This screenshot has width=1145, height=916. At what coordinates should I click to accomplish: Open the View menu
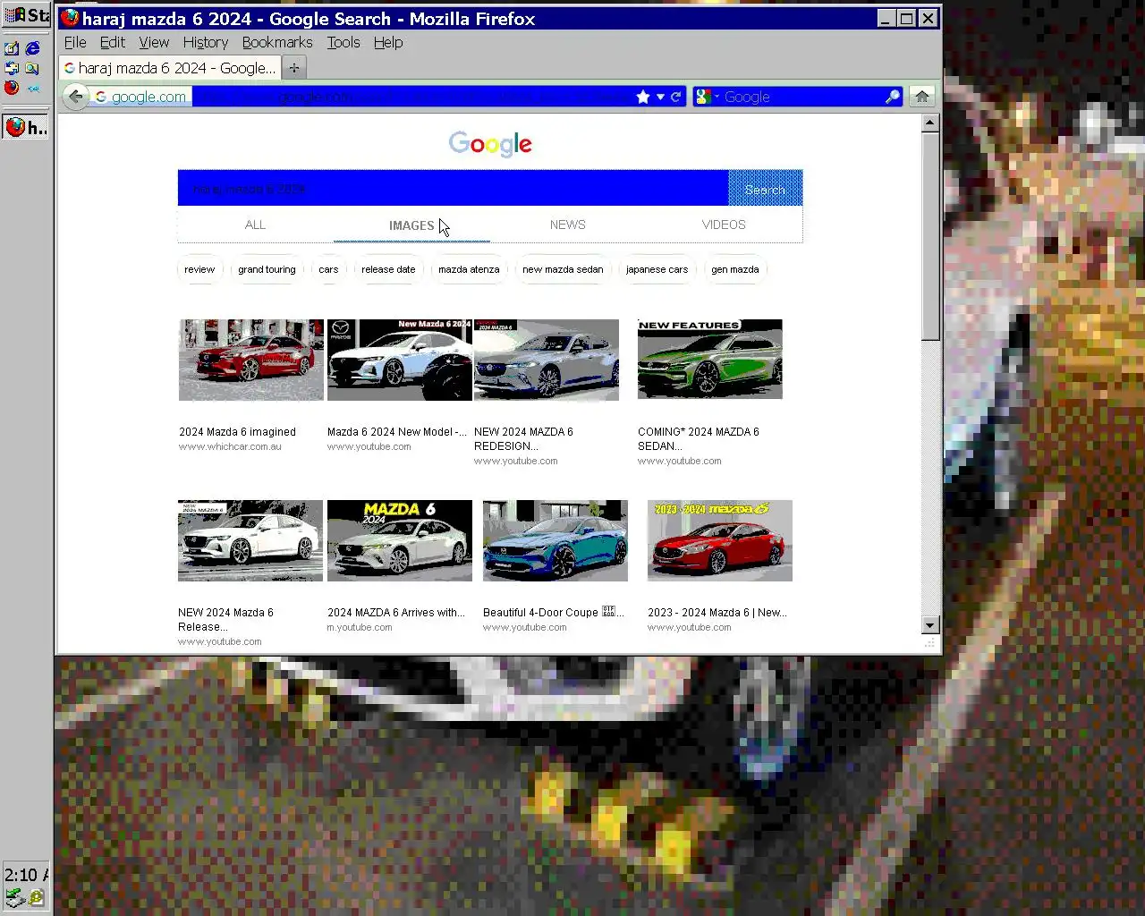154,42
